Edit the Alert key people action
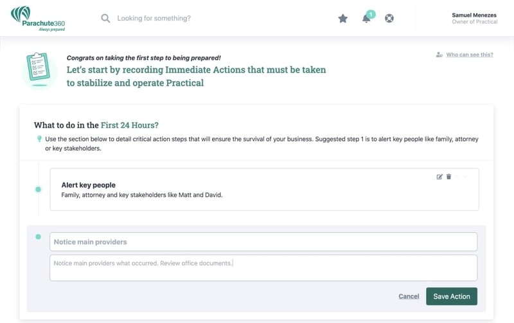 click(x=439, y=177)
